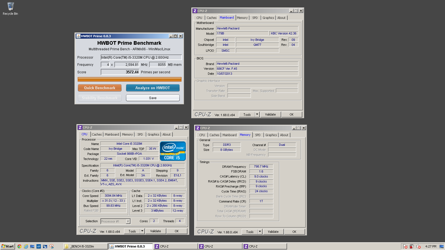Click the KBC Version 42.36 field

coord(284,33)
